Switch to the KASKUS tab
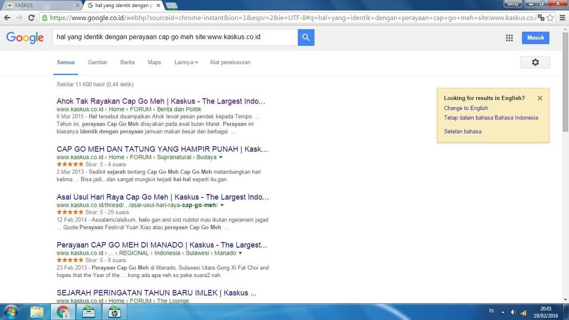 (x=42, y=5)
